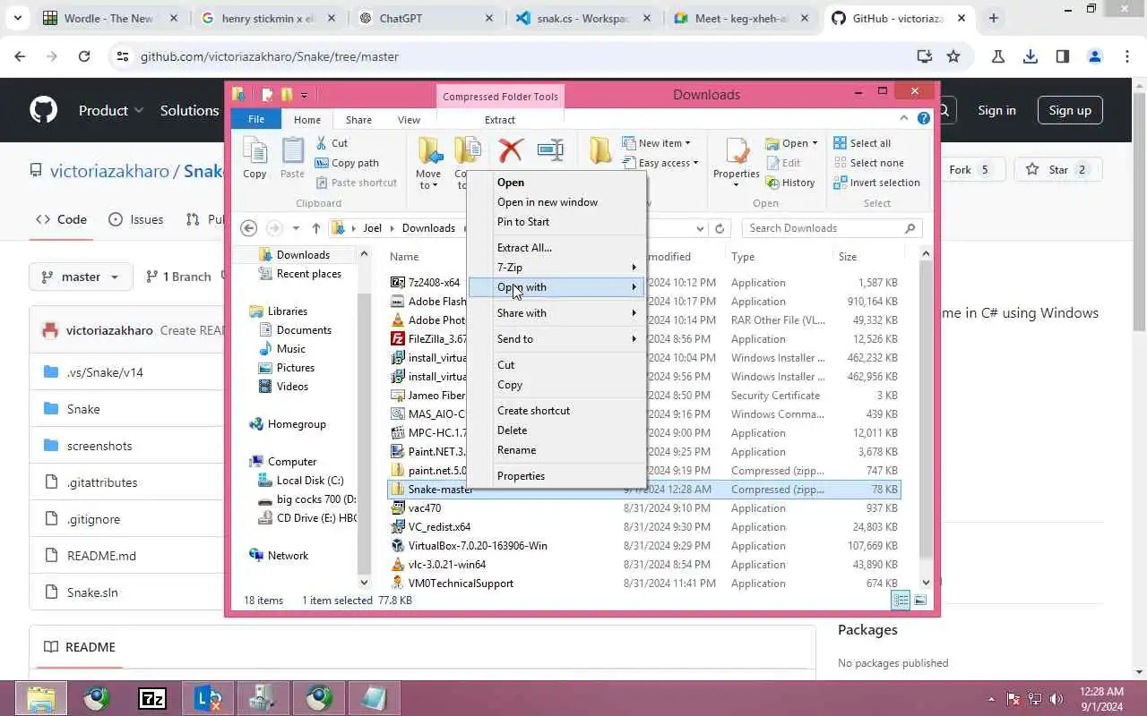Open the master branch selector on GitHub

(x=81, y=277)
